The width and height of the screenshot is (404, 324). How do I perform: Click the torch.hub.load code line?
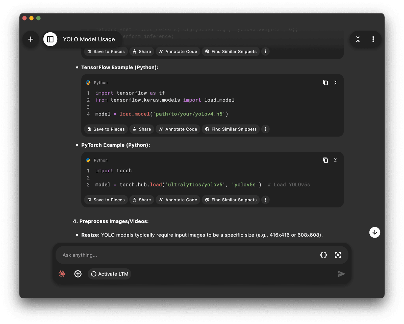point(203,185)
